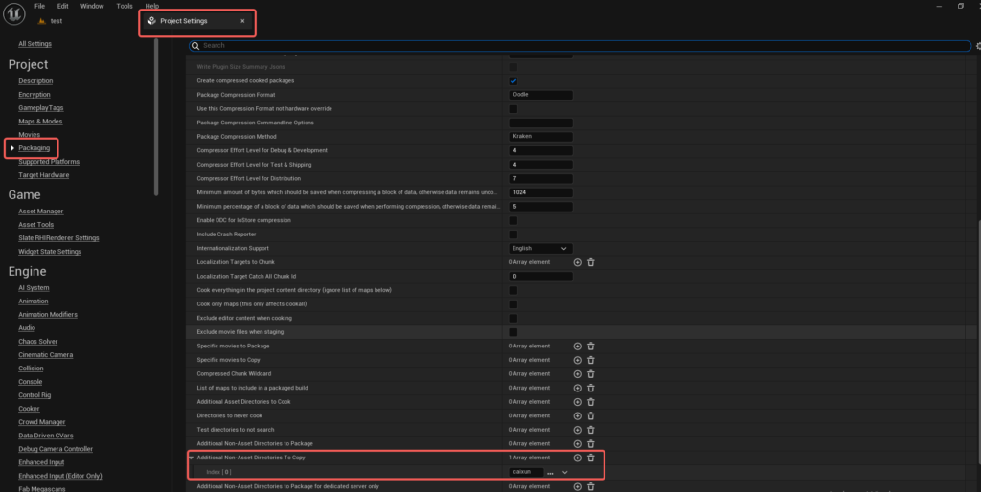Add element to Directories to never cook

pyautogui.click(x=577, y=416)
